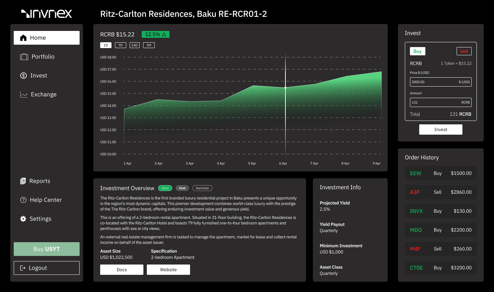Select the EEW order history row
Viewport: 494px width, 292px height.
tap(441, 173)
